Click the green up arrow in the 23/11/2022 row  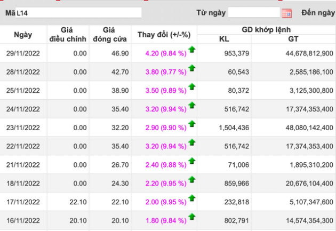point(192,124)
